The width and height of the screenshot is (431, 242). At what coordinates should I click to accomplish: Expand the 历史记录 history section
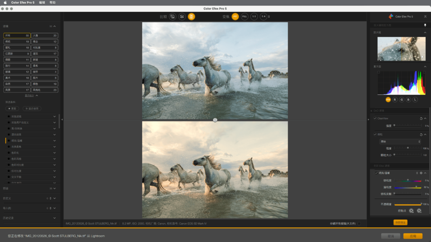point(54,218)
